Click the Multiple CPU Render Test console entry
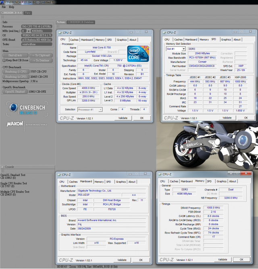 15,193
